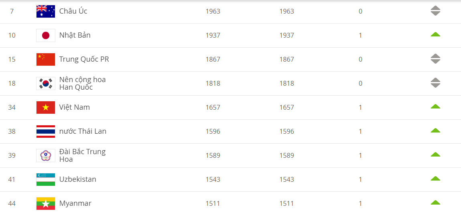Click the Myanmar flag icon
The height and width of the screenshot is (213, 461).
pyautogui.click(x=46, y=203)
